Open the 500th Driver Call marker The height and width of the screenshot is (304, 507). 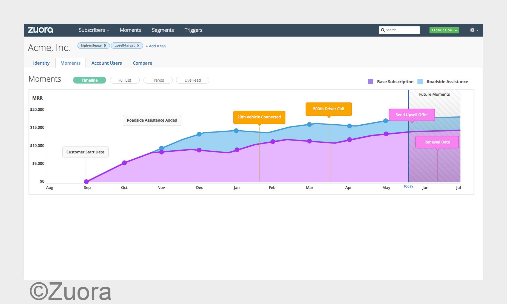328,109
